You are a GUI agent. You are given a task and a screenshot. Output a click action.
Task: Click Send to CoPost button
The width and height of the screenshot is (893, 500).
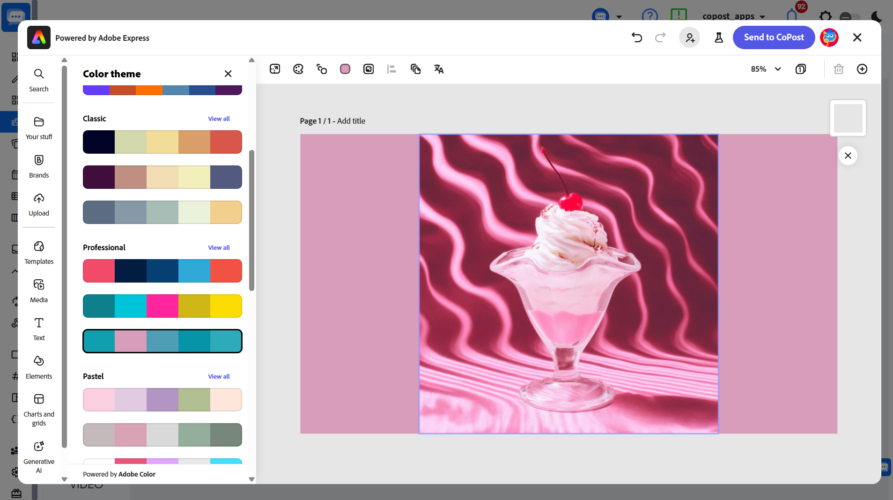(x=774, y=37)
